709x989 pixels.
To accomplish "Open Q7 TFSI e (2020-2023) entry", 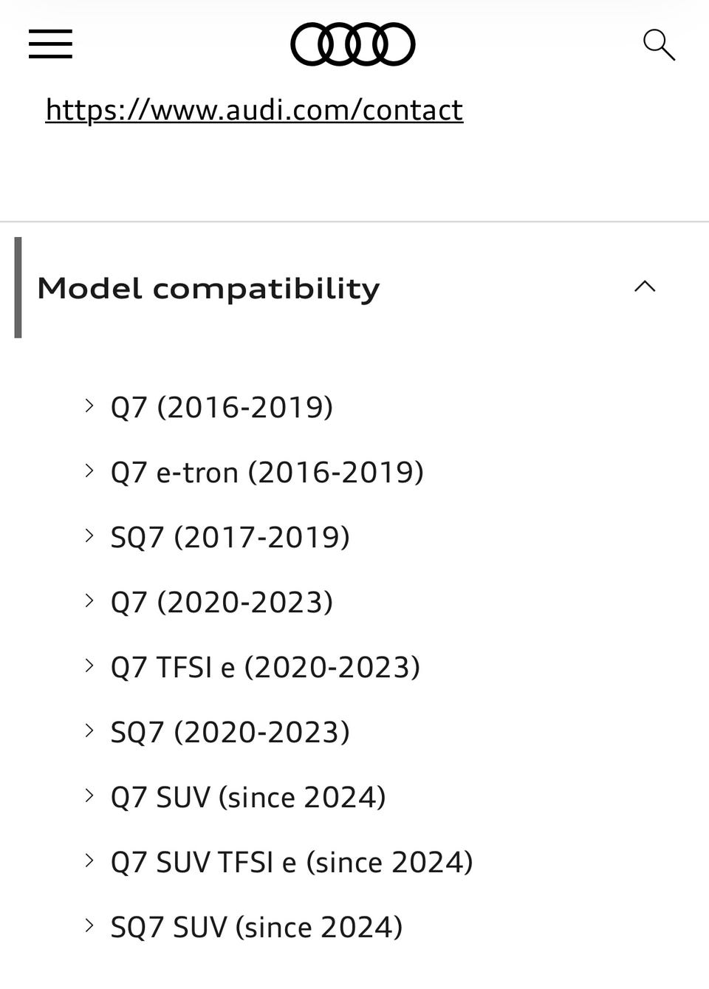I will (x=265, y=667).
